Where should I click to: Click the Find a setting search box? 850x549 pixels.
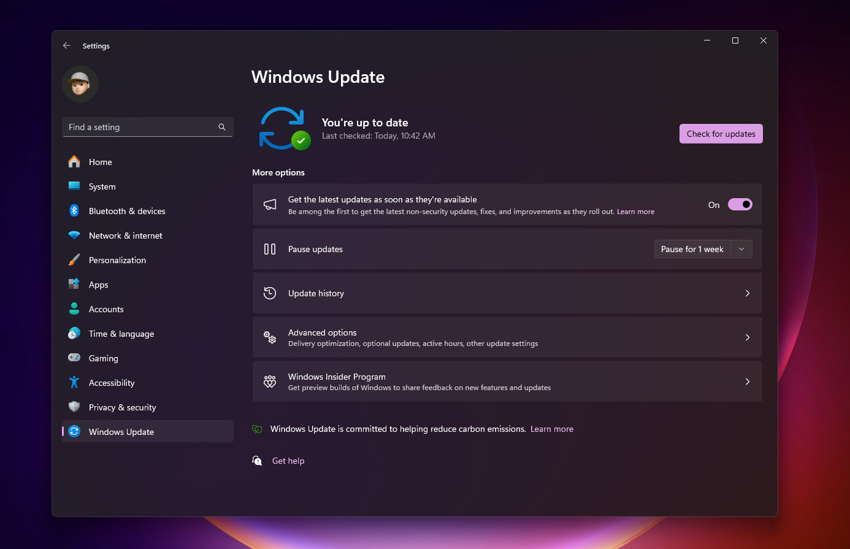pyautogui.click(x=148, y=127)
